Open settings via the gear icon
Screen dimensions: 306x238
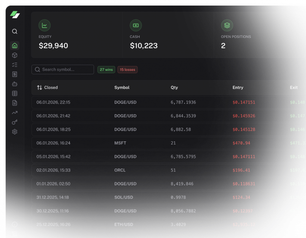point(15,132)
